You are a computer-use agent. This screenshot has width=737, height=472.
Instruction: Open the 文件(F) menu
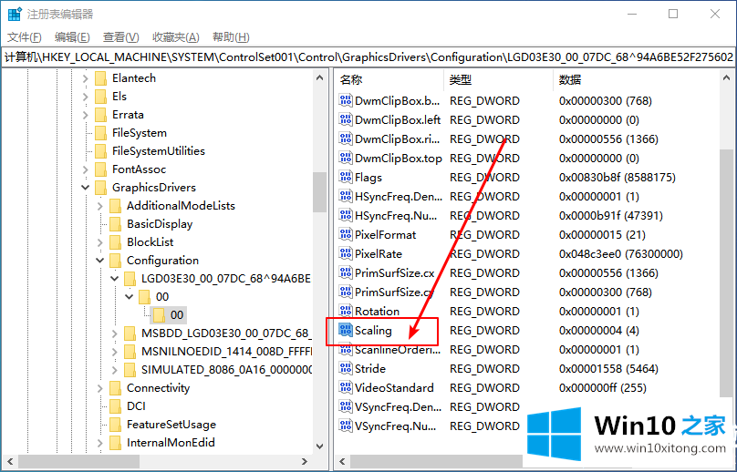[25, 36]
